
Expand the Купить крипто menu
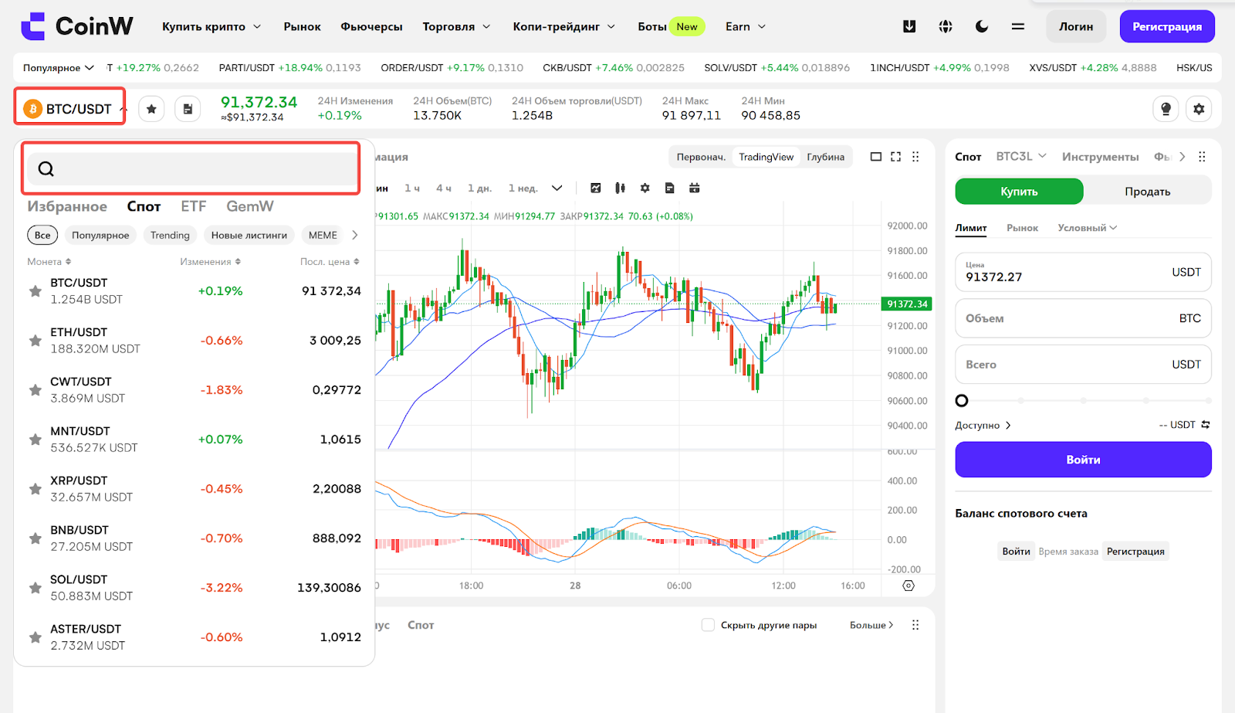(211, 26)
